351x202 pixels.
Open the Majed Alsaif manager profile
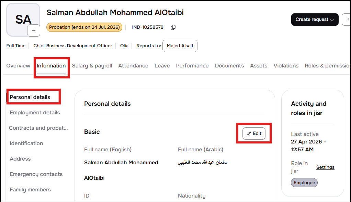pos(180,46)
